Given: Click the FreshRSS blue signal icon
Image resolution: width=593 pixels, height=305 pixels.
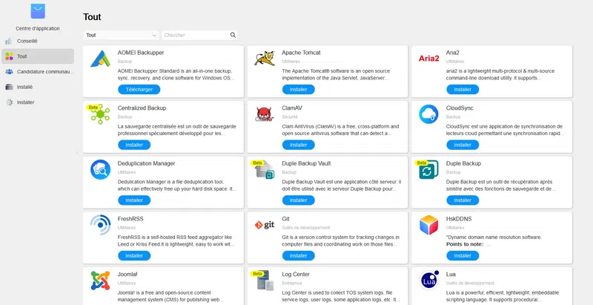Looking at the screenshot, I should coord(100,225).
